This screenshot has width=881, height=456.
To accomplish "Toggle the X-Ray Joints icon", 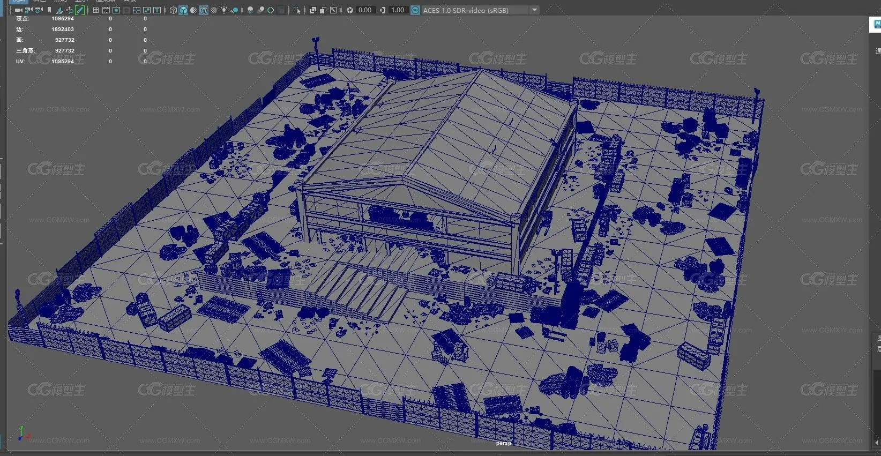I will (333, 10).
